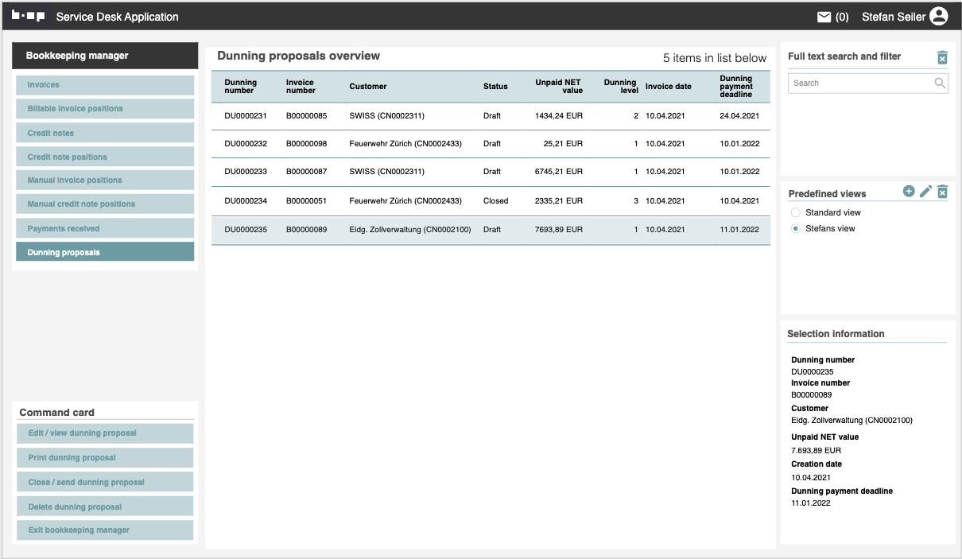Edit the predefined view pencil icon
The height and width of the screenshot is (559, 962).
click(x=925, y=192)
